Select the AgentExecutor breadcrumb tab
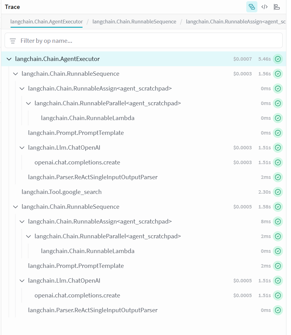This screenshot has width=291, height=335. [47, 22]
